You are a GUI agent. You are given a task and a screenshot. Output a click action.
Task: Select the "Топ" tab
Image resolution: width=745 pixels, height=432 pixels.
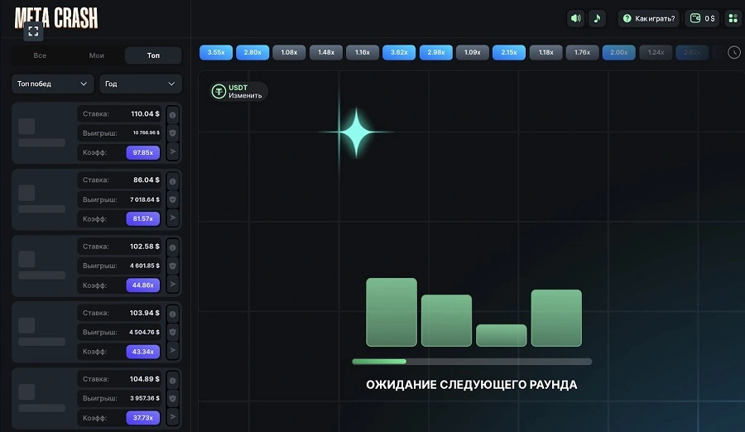coord(153,55)
